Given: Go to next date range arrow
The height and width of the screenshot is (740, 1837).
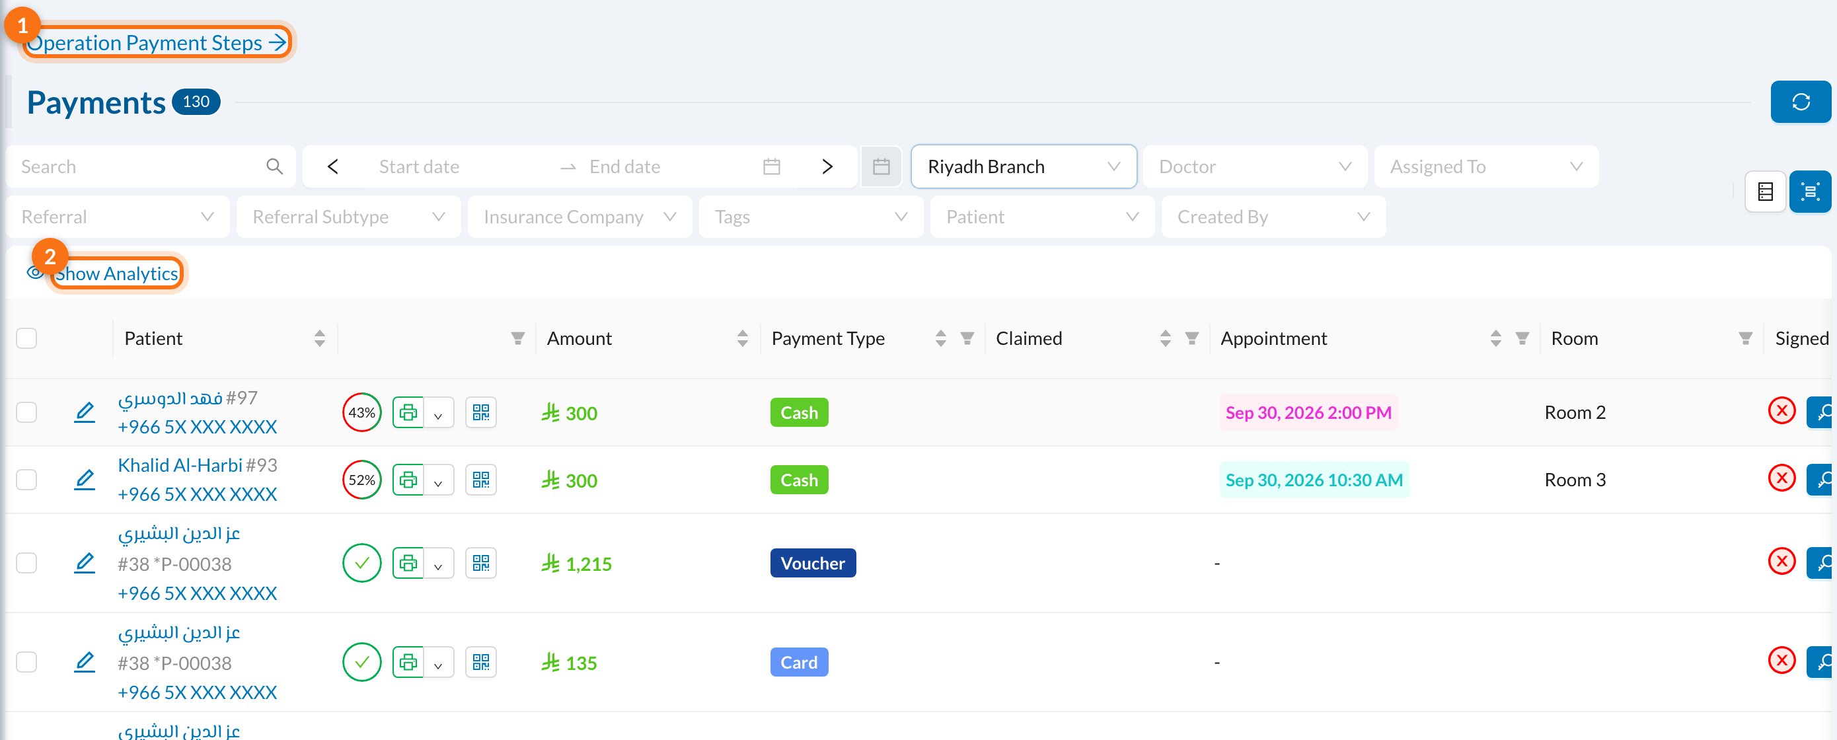Looking at the screenshot, I should [x=827, y=166].
